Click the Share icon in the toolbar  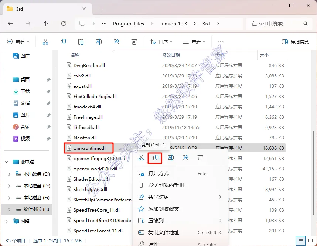coord(116,42)
